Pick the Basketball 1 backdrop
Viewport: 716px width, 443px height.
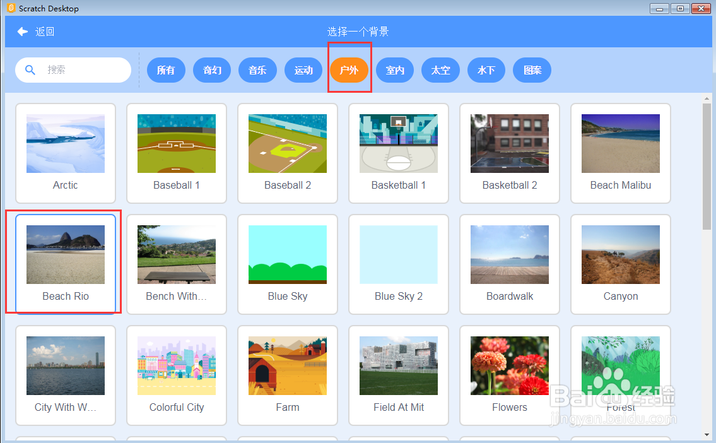(399, 153)
